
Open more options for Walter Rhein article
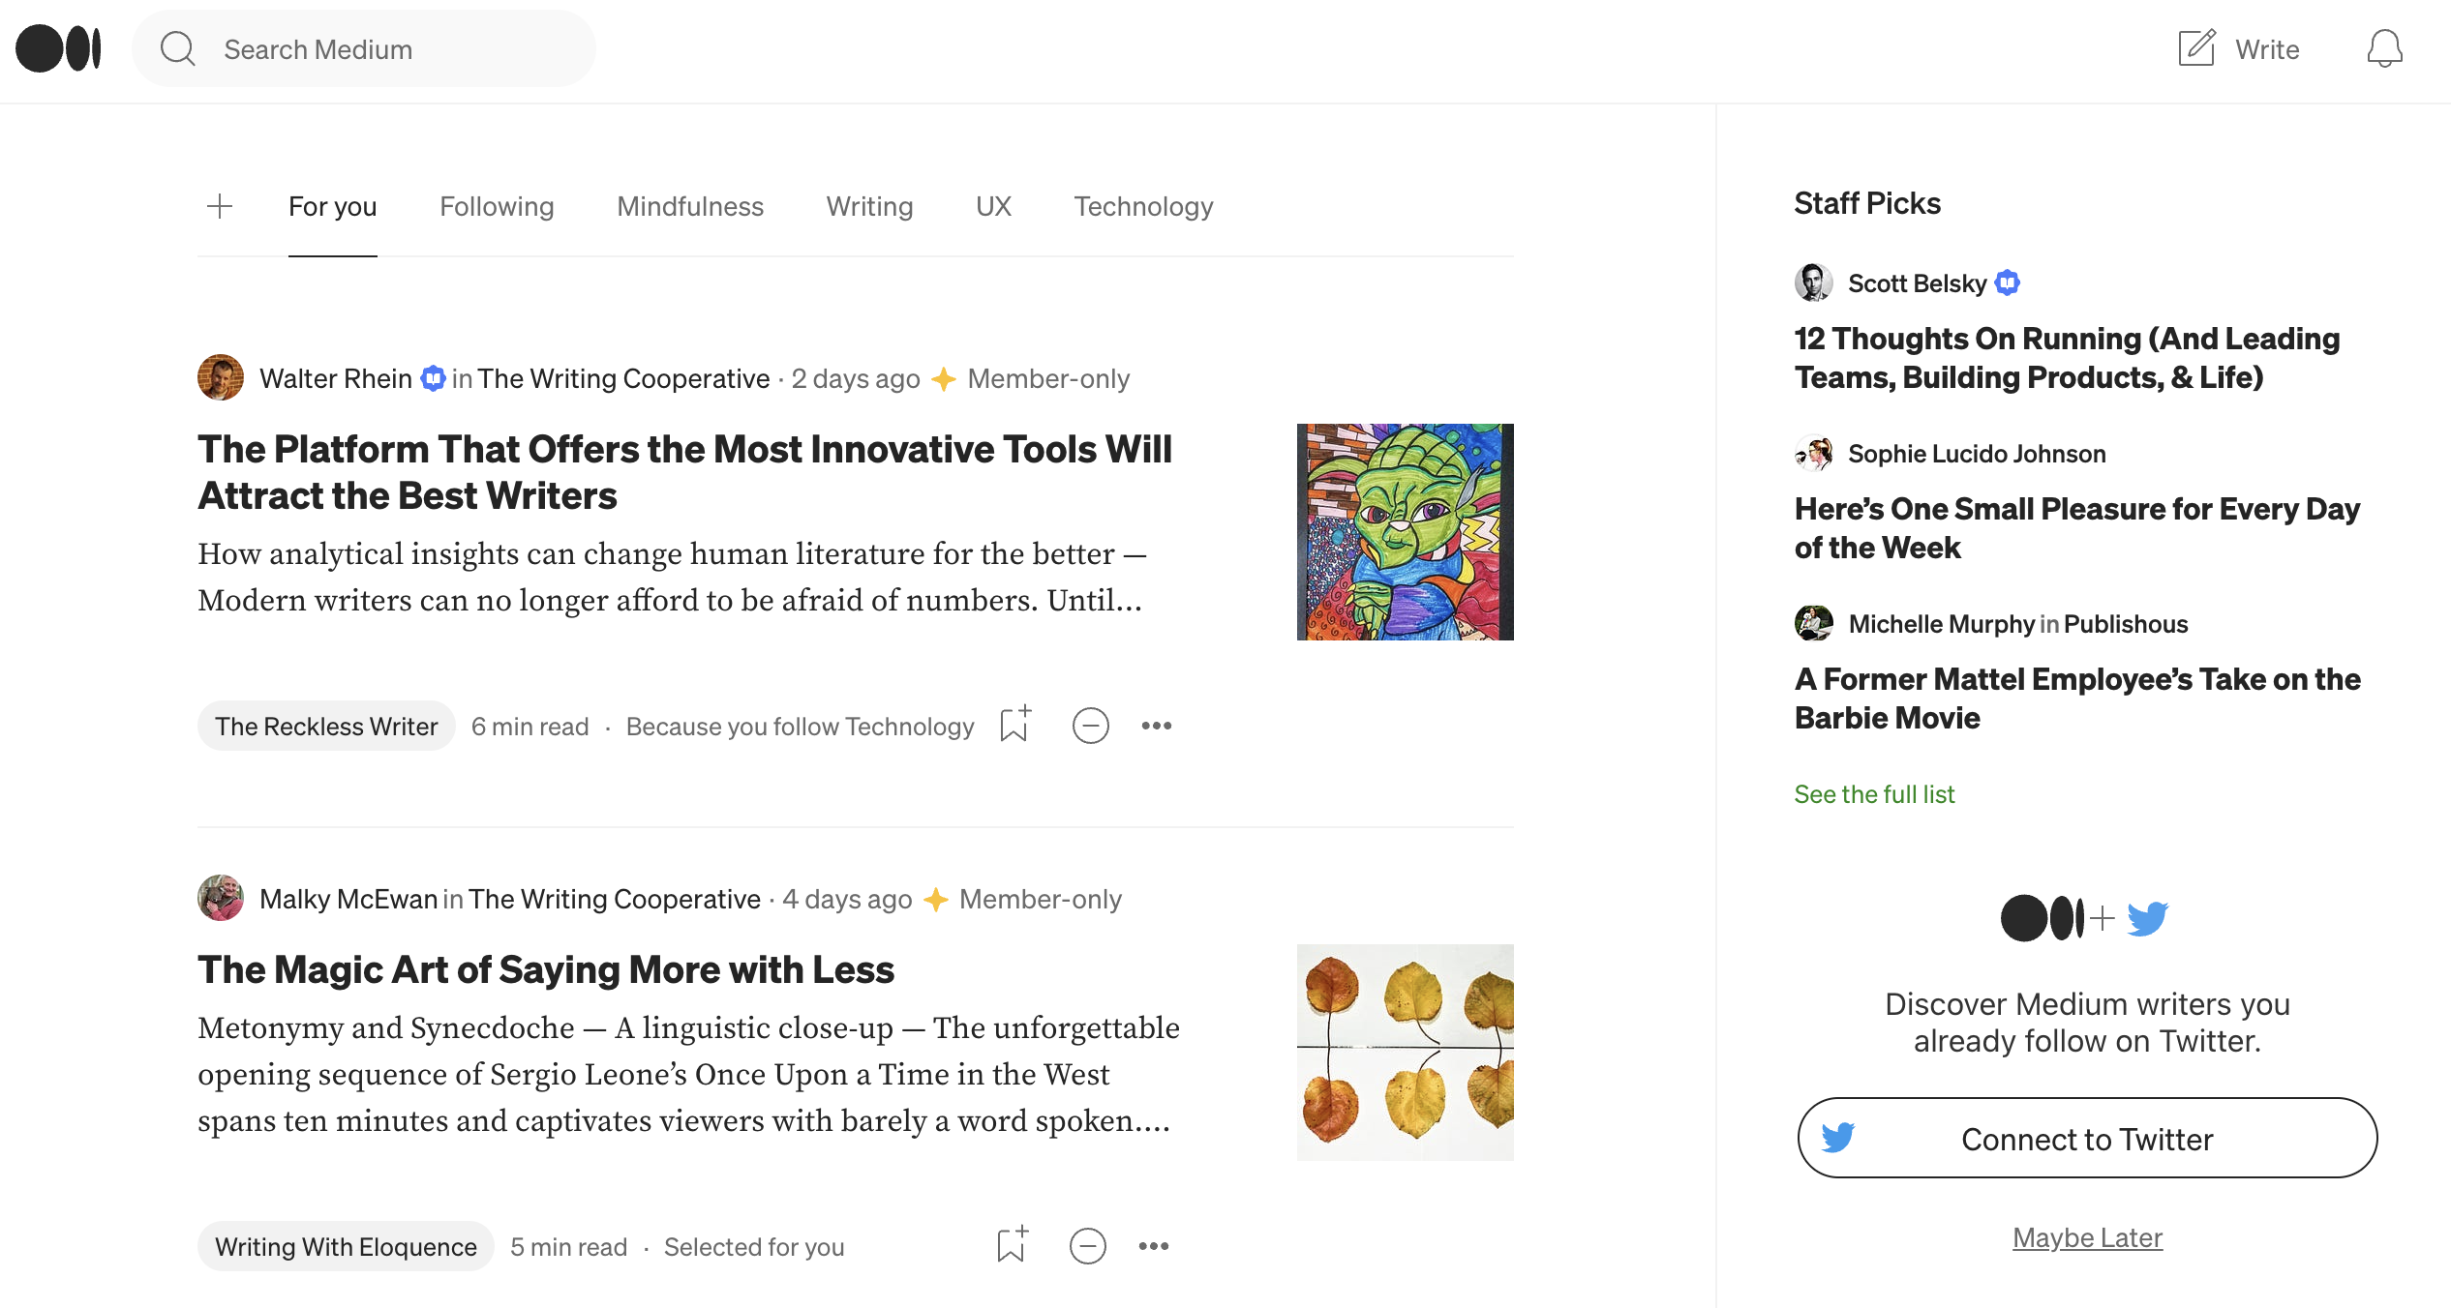coord(1156,726)
